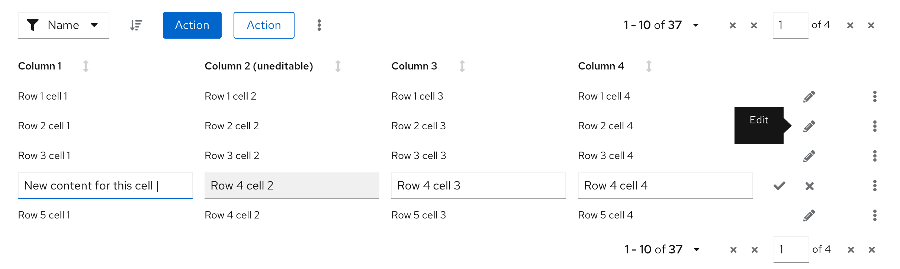This screenshot has height=269, width=900.
Task: Click the outlined secondary Action button
Action: [x=264, y=25]
